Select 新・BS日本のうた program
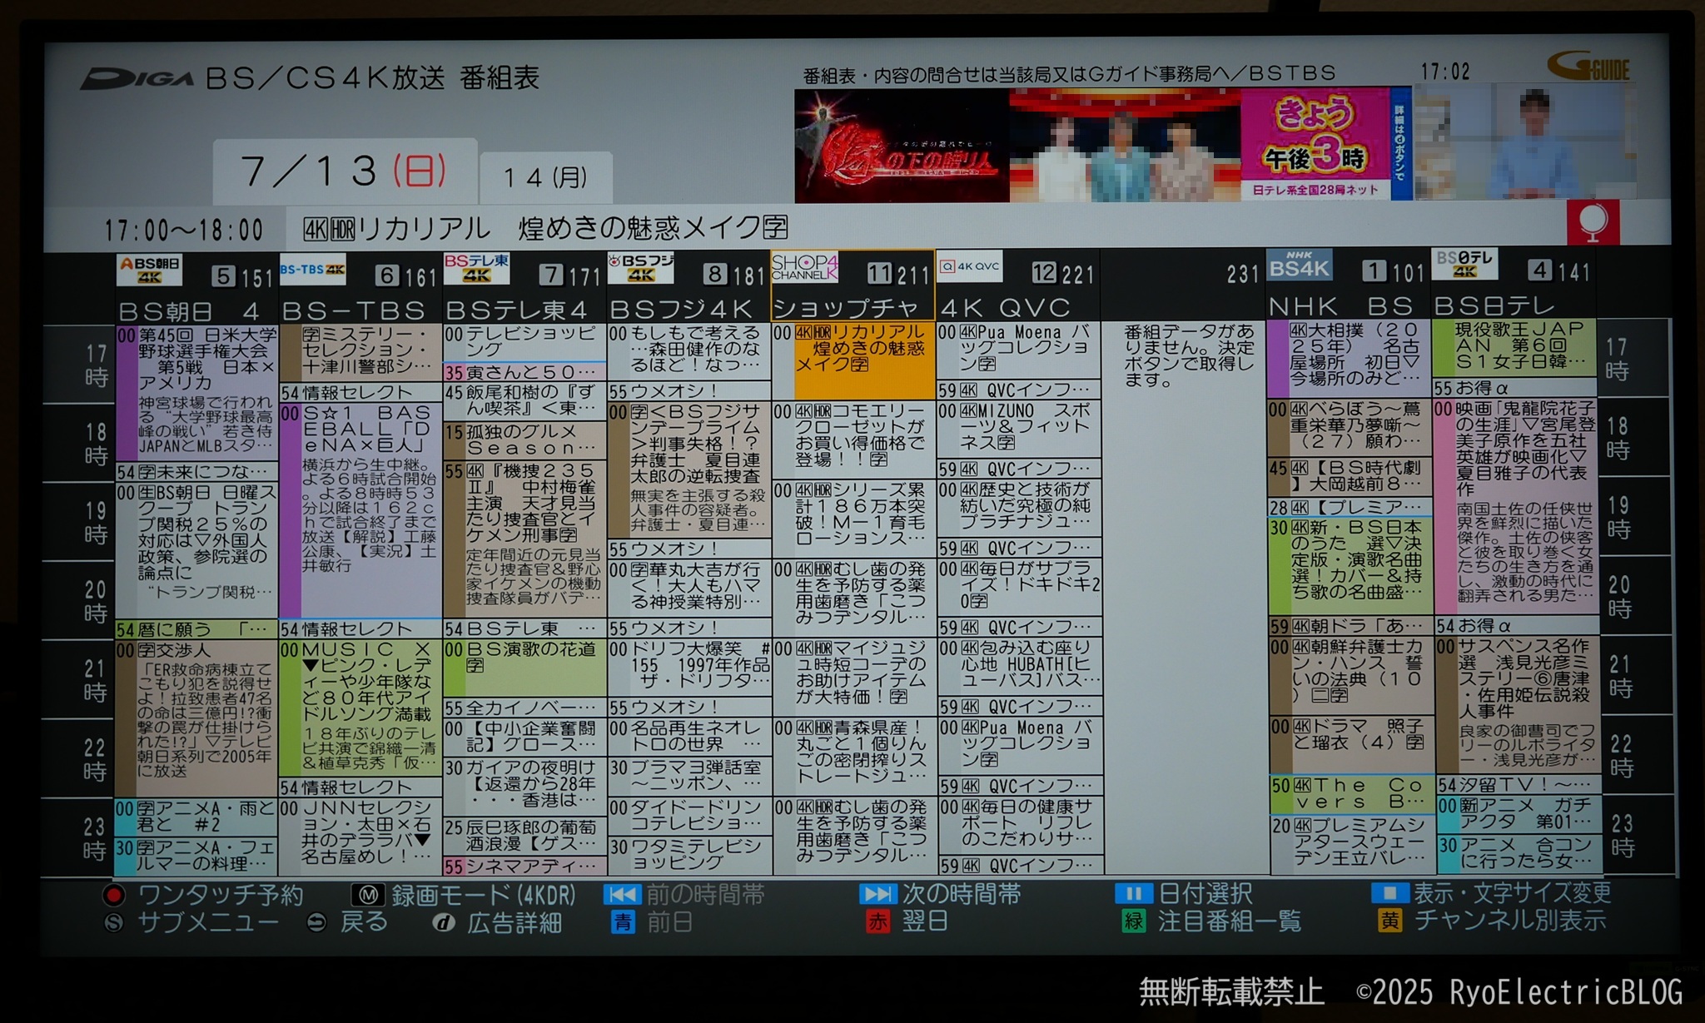The image size is (1705, 1023). tap(1350, 566)
